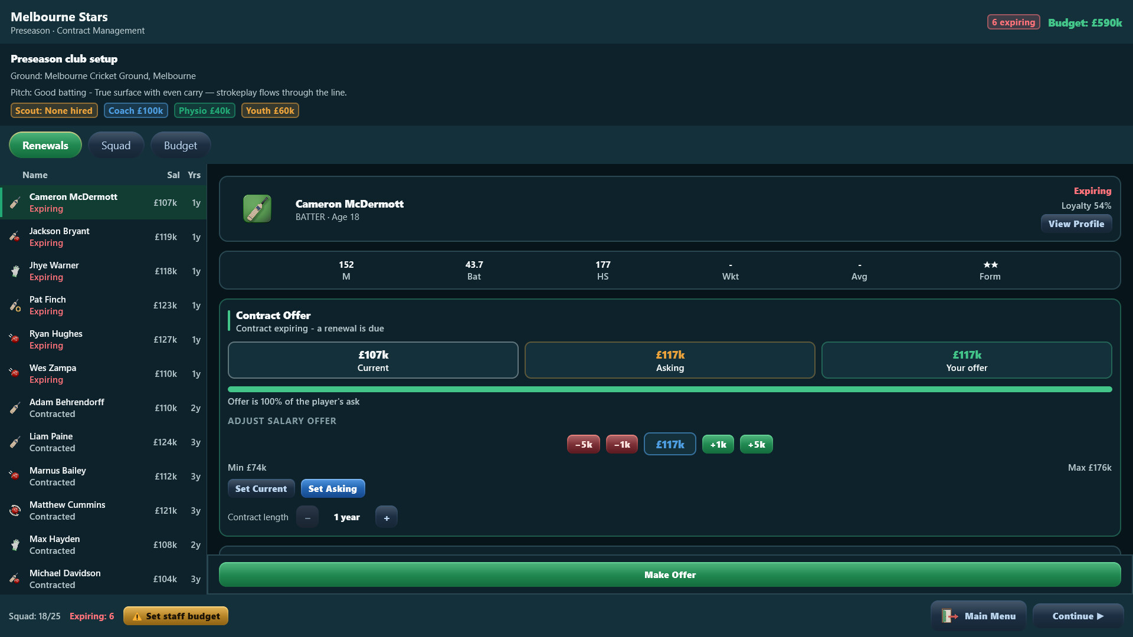Switch to the Squad tab
Viewport: 1133px width, 637px height.
click(116, 145)
